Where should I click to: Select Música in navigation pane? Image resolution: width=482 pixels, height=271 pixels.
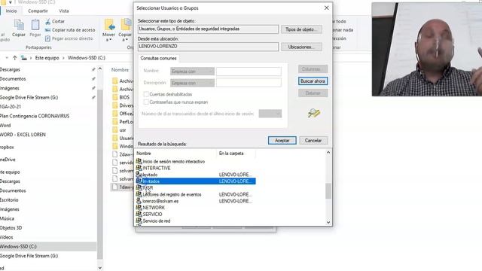(7, 218)
